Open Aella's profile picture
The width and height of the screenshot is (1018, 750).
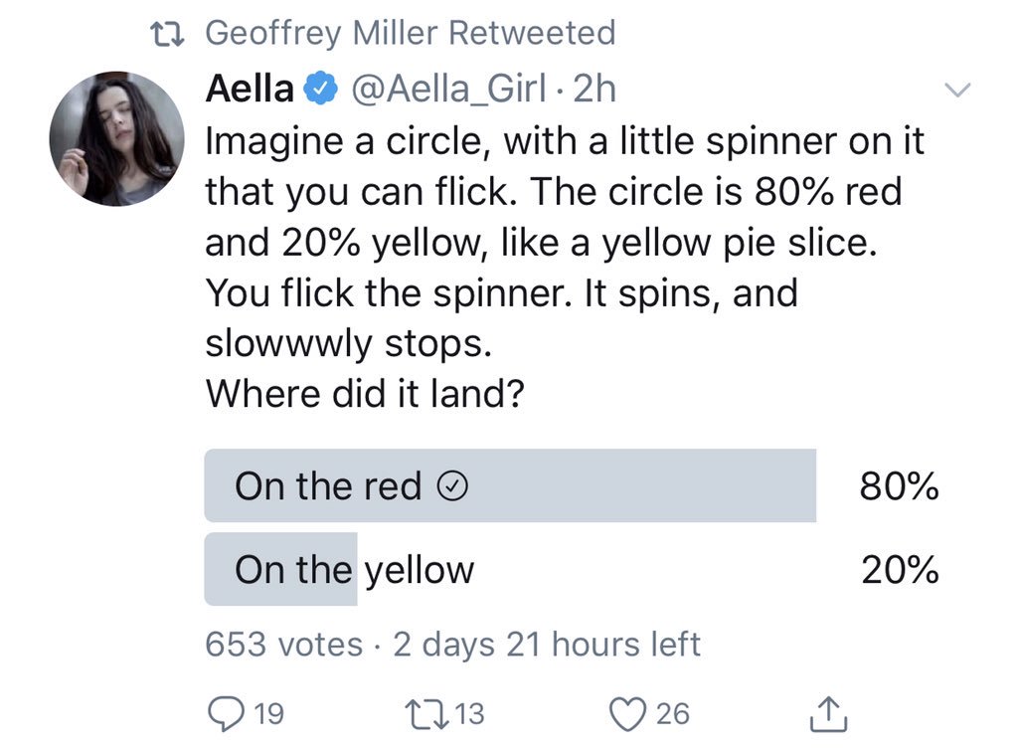(x=118, y=138)
